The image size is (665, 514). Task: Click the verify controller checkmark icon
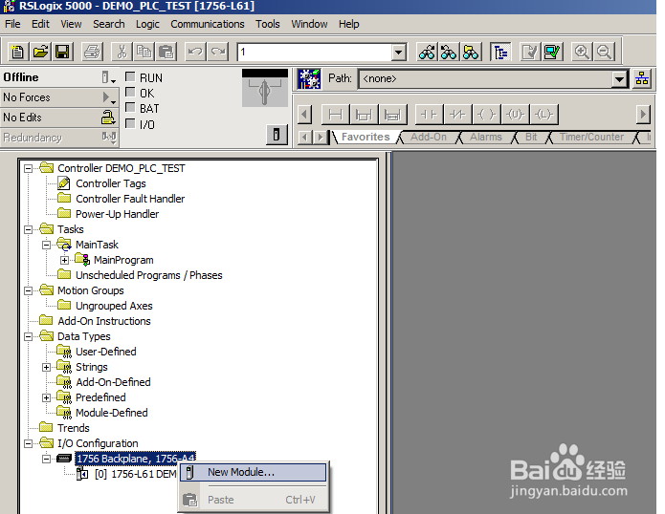pos(552,53)
